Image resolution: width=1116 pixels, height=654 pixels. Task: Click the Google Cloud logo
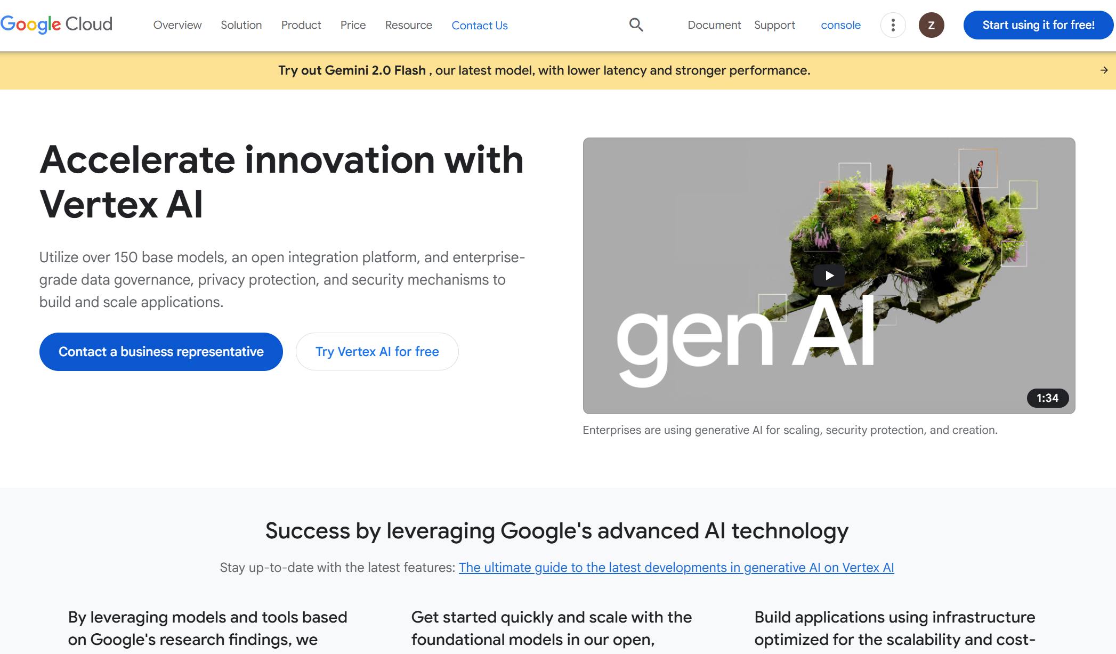coord(56,25)
